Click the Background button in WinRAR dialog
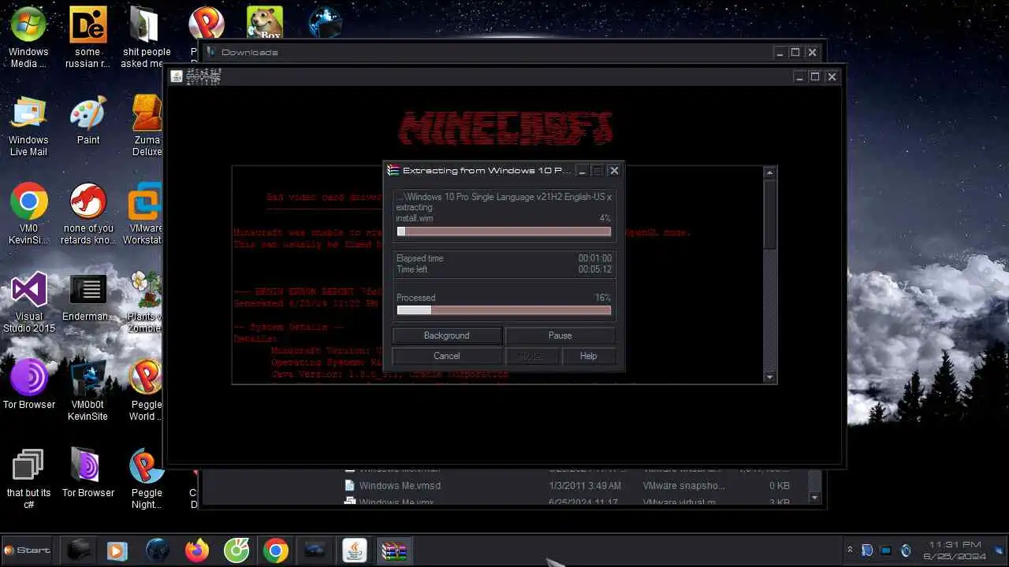1009x567 pixels. pyautogui.click(x=446, y=335)
